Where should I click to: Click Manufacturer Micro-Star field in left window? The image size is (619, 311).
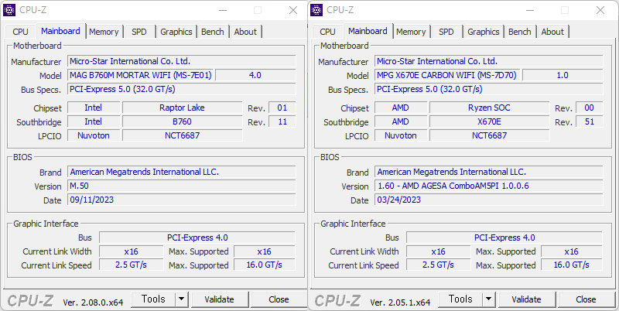(x=182, y=61)
